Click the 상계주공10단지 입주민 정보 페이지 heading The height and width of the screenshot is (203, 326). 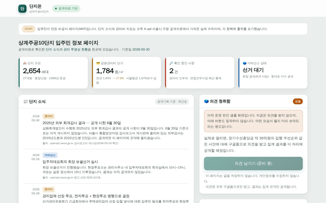[58, 43]
